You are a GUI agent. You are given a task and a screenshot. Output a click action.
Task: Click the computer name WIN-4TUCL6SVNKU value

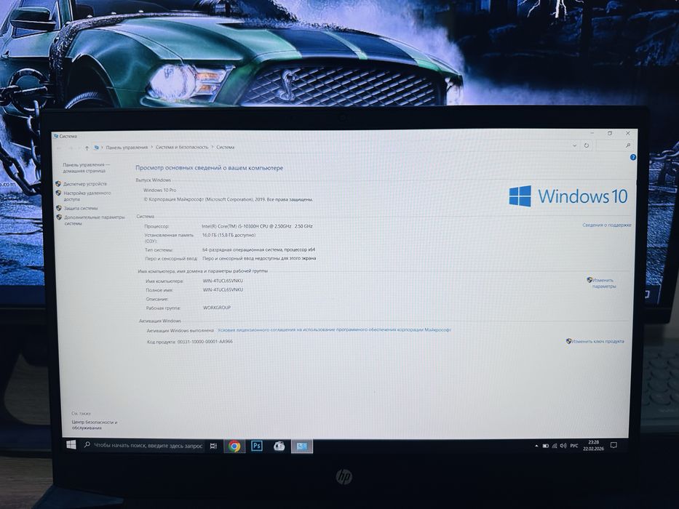223,281
